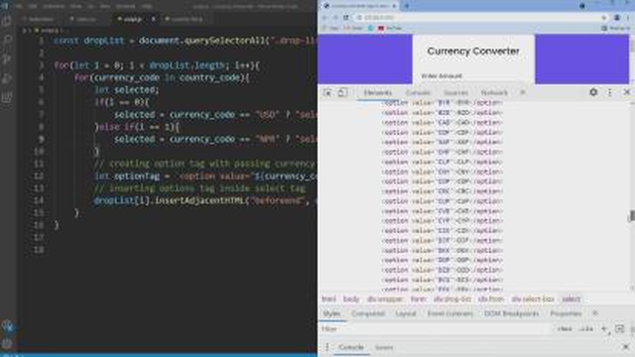Open the Gmail bookmark
Viewport: 635px width, 357px height.
(352, 28)
